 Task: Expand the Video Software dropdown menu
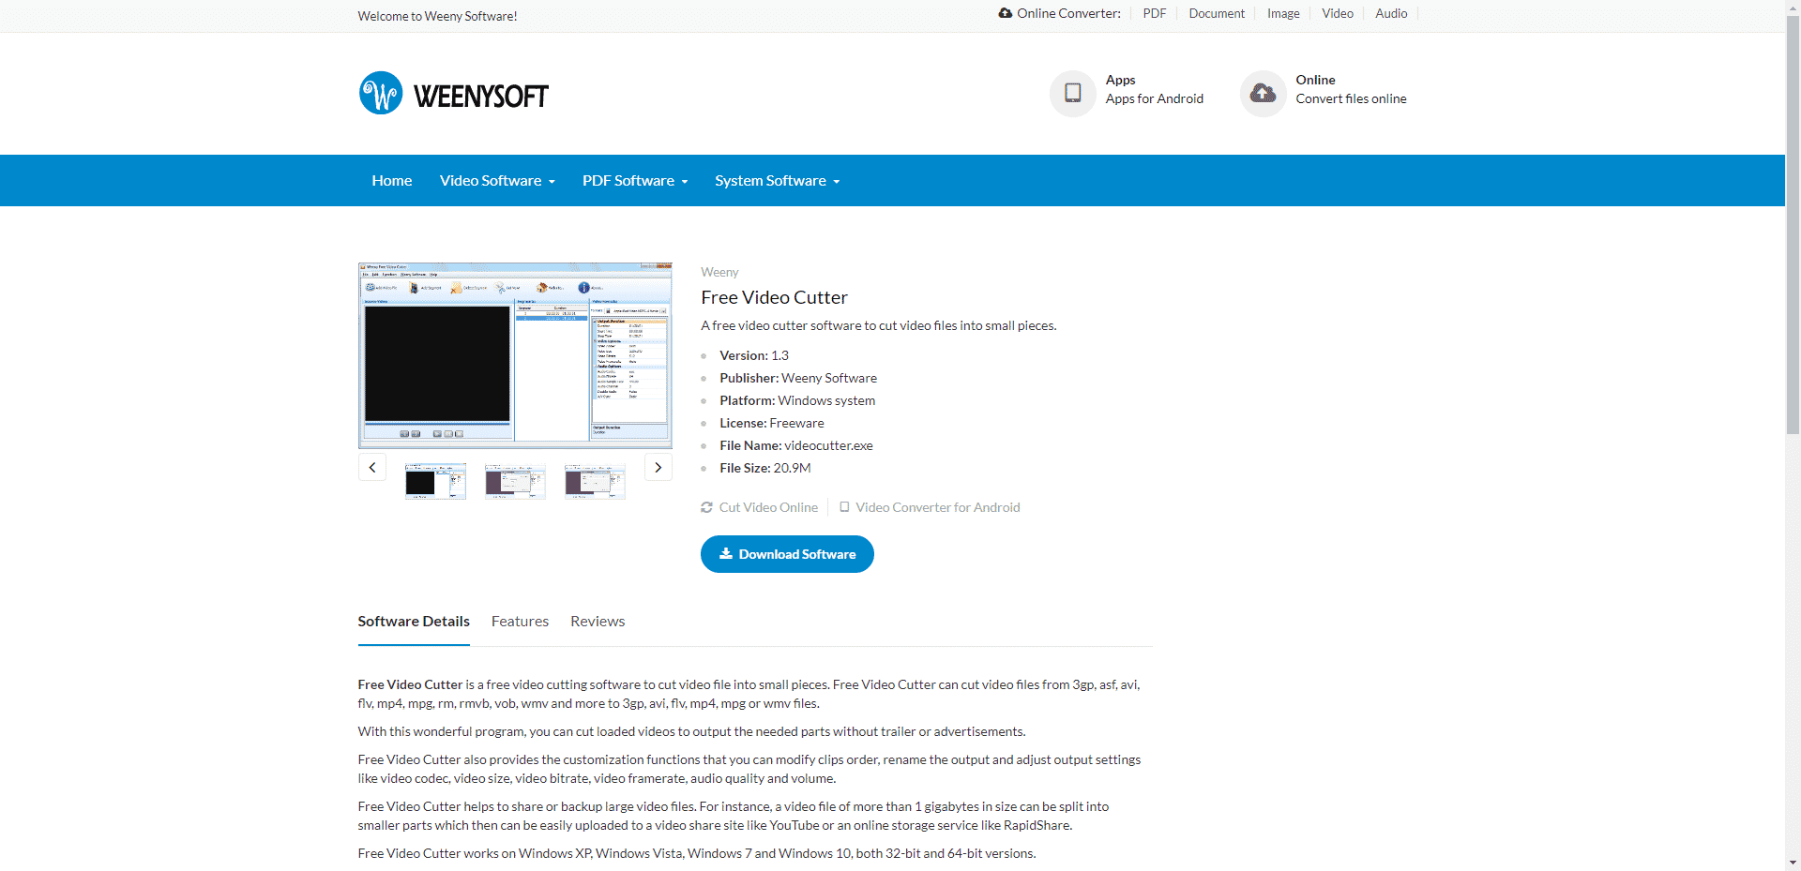point(497,181)
